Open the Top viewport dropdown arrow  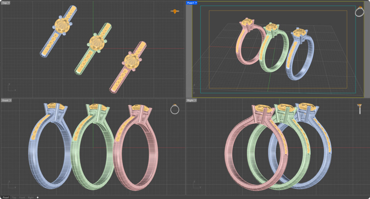click(x=9, y=3)
